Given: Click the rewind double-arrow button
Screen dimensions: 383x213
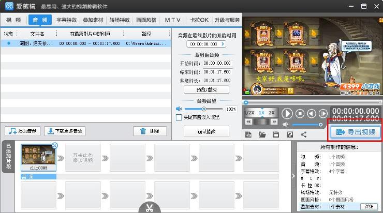Looking at the screenshot, I should click(x=248, y=121).
